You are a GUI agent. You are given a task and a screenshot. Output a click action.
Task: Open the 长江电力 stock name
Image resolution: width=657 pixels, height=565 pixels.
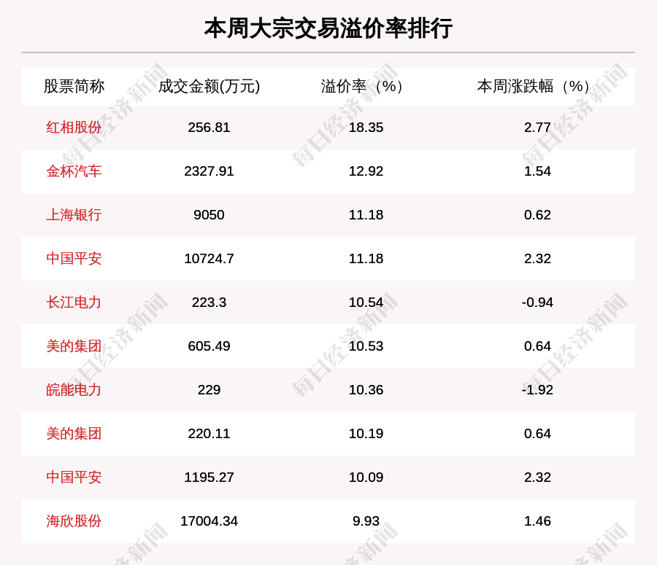(74, 302)
